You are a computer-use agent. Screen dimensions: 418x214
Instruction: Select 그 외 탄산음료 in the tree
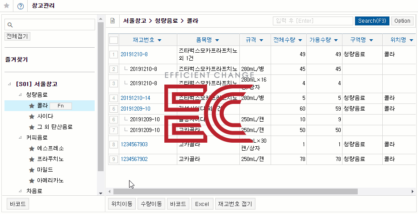click(x=55, y=127)
